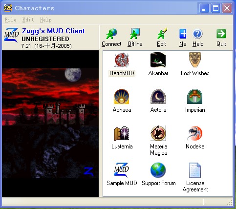Select the RetroMUD character icon
The width and height of the screenshot is (236, 209).
[122, 60]
